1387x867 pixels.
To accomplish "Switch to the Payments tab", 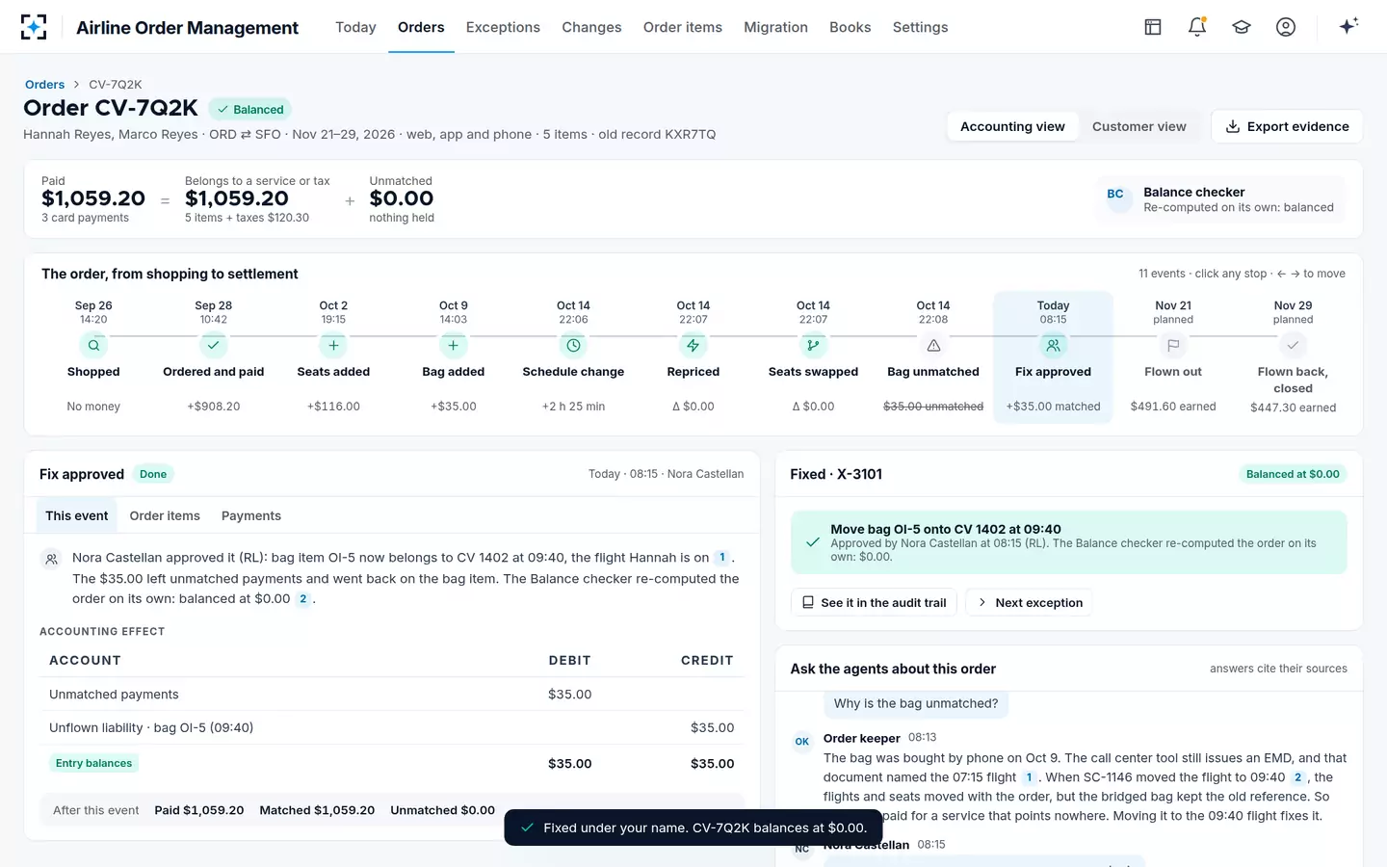I will pyautogui.click(x=251, y=515).
